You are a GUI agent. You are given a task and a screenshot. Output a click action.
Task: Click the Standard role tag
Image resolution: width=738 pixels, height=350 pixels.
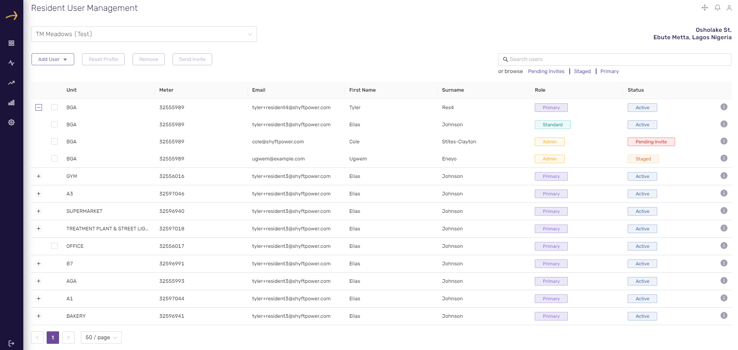click(x=553, y=125)
